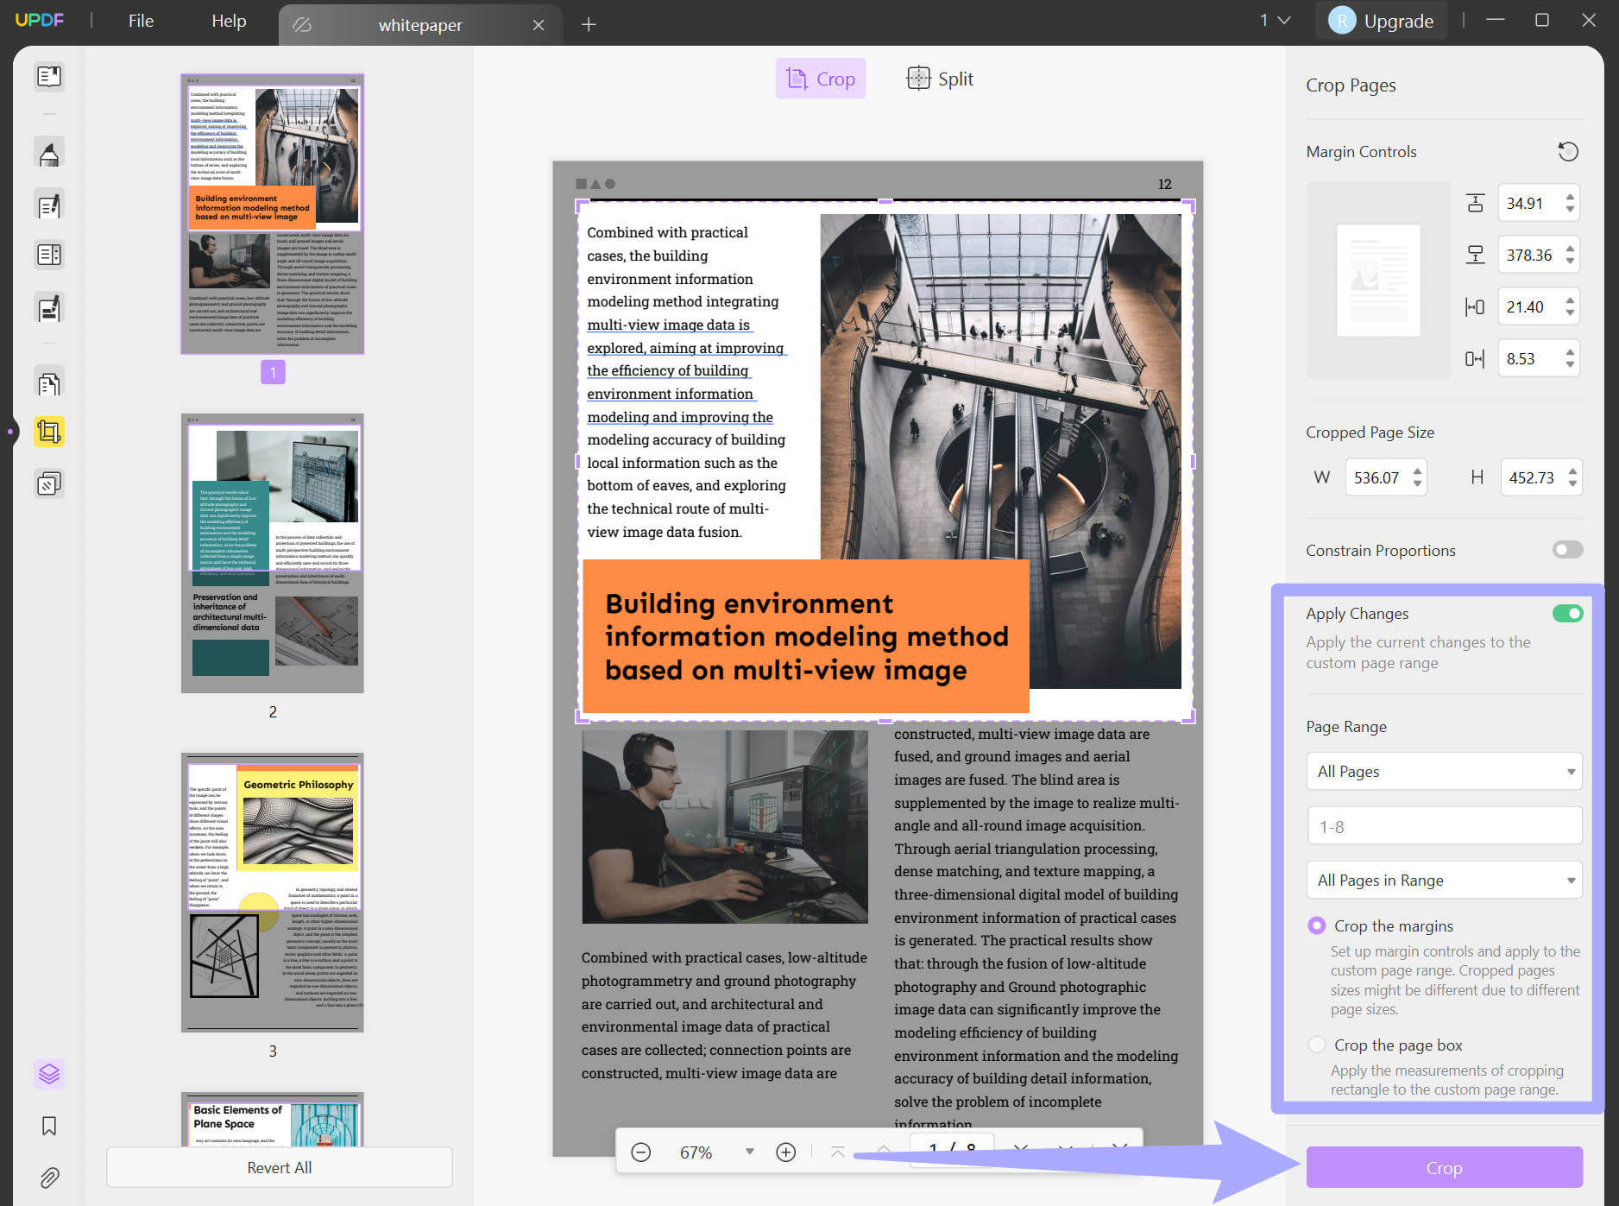Select the Edit PDF tool
1619x1206 pixels.
pyautogui.click(x=49, y=204)
